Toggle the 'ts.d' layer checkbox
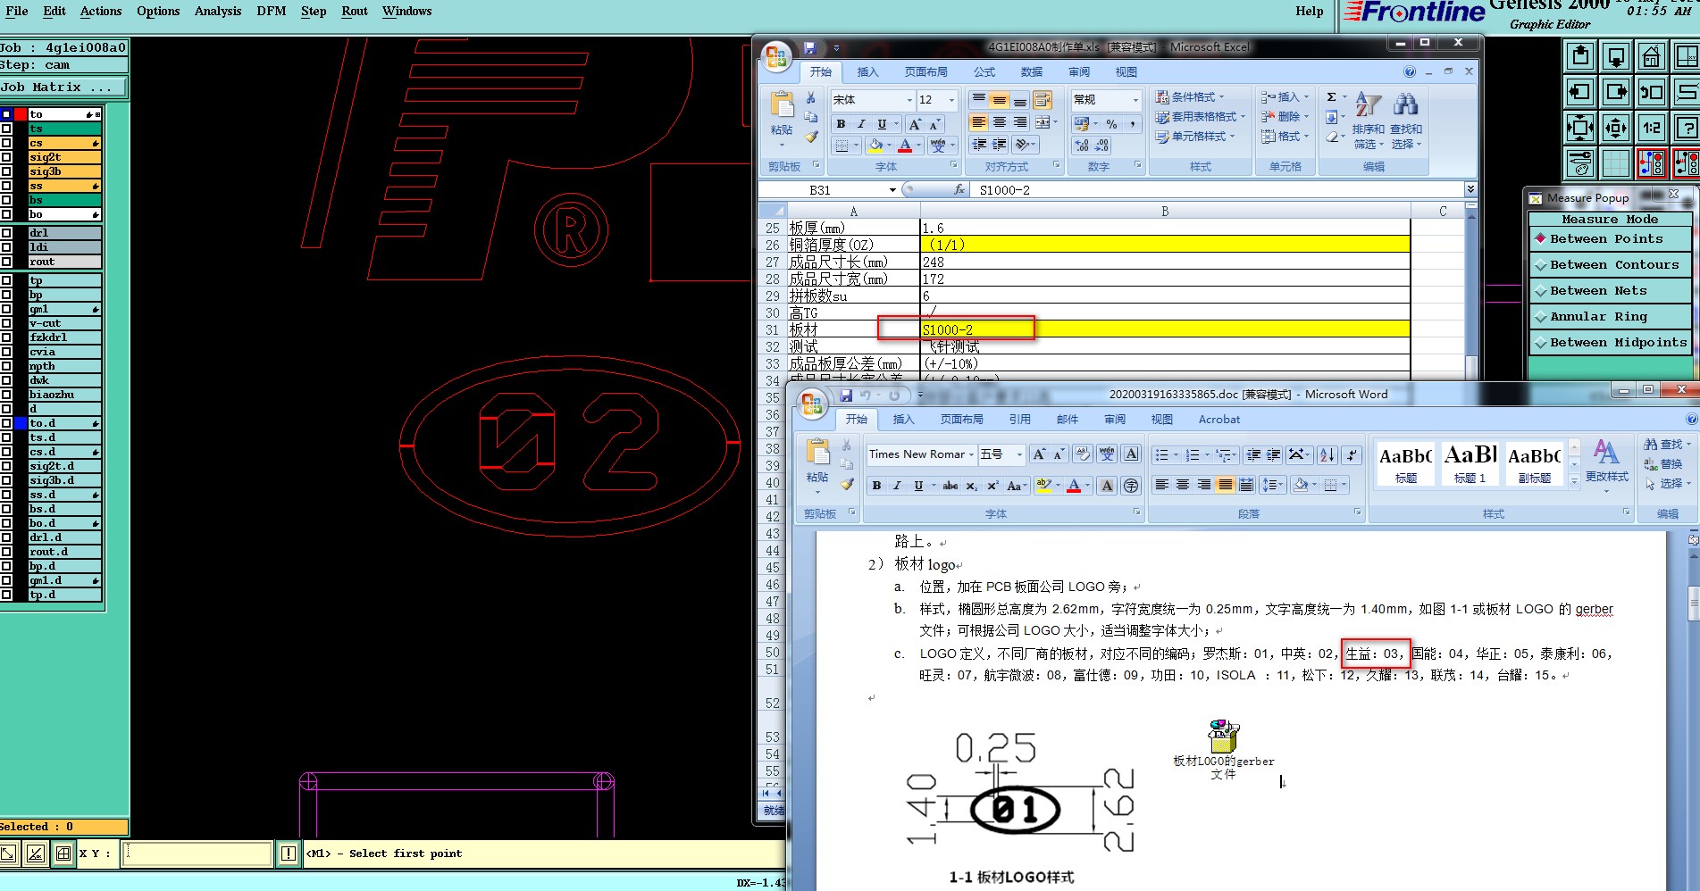Image resolution: width=1700 pixels, height=891 pixels. point(6,437)
